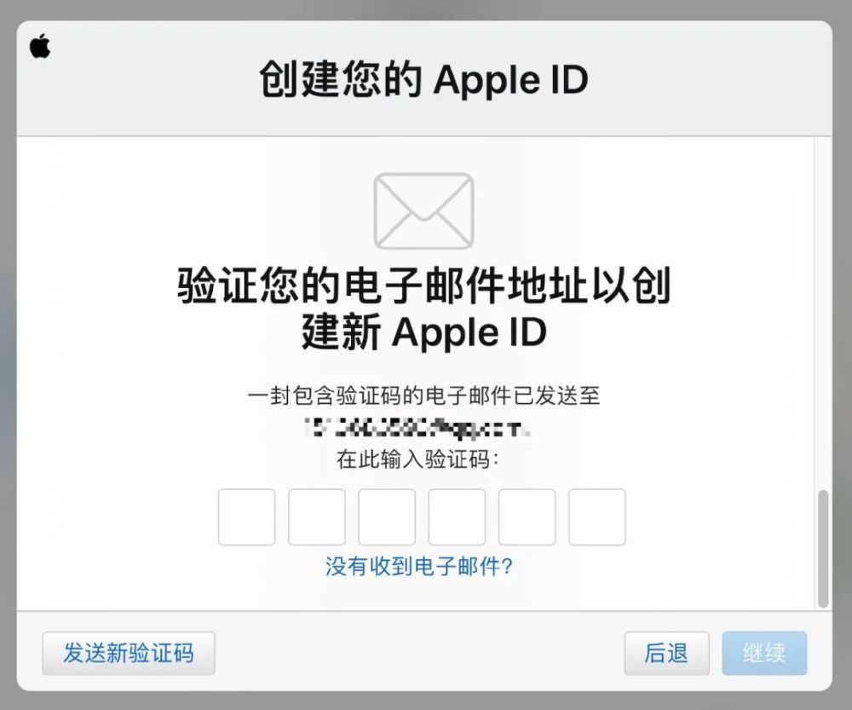Click the 创建您的 Apple ID title text
Screen dimensions: 852x710
tap(423, 79)
